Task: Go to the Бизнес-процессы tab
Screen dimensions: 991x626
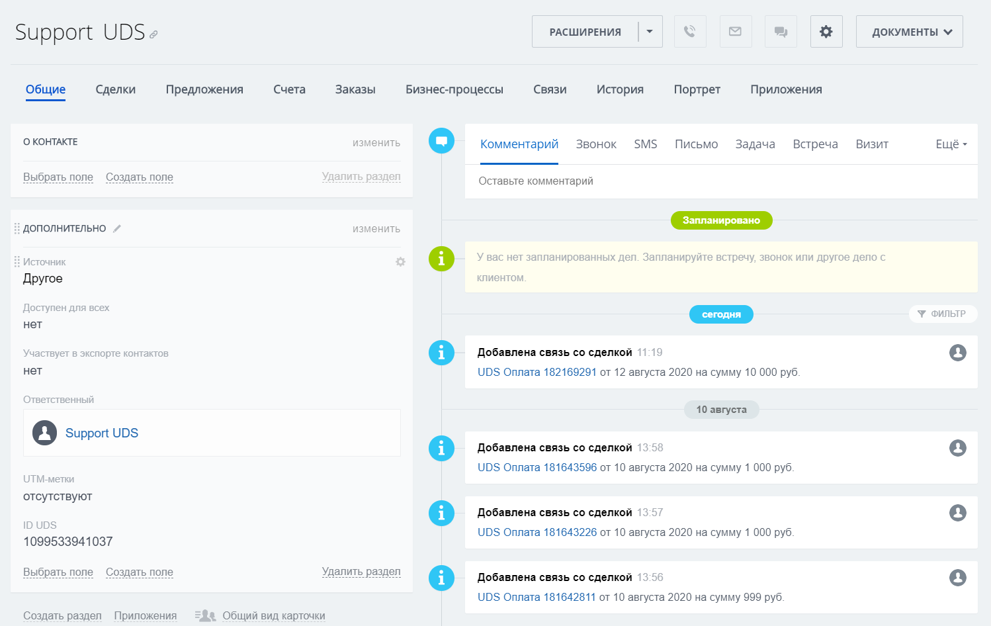Action: click(x=454, y=89)
